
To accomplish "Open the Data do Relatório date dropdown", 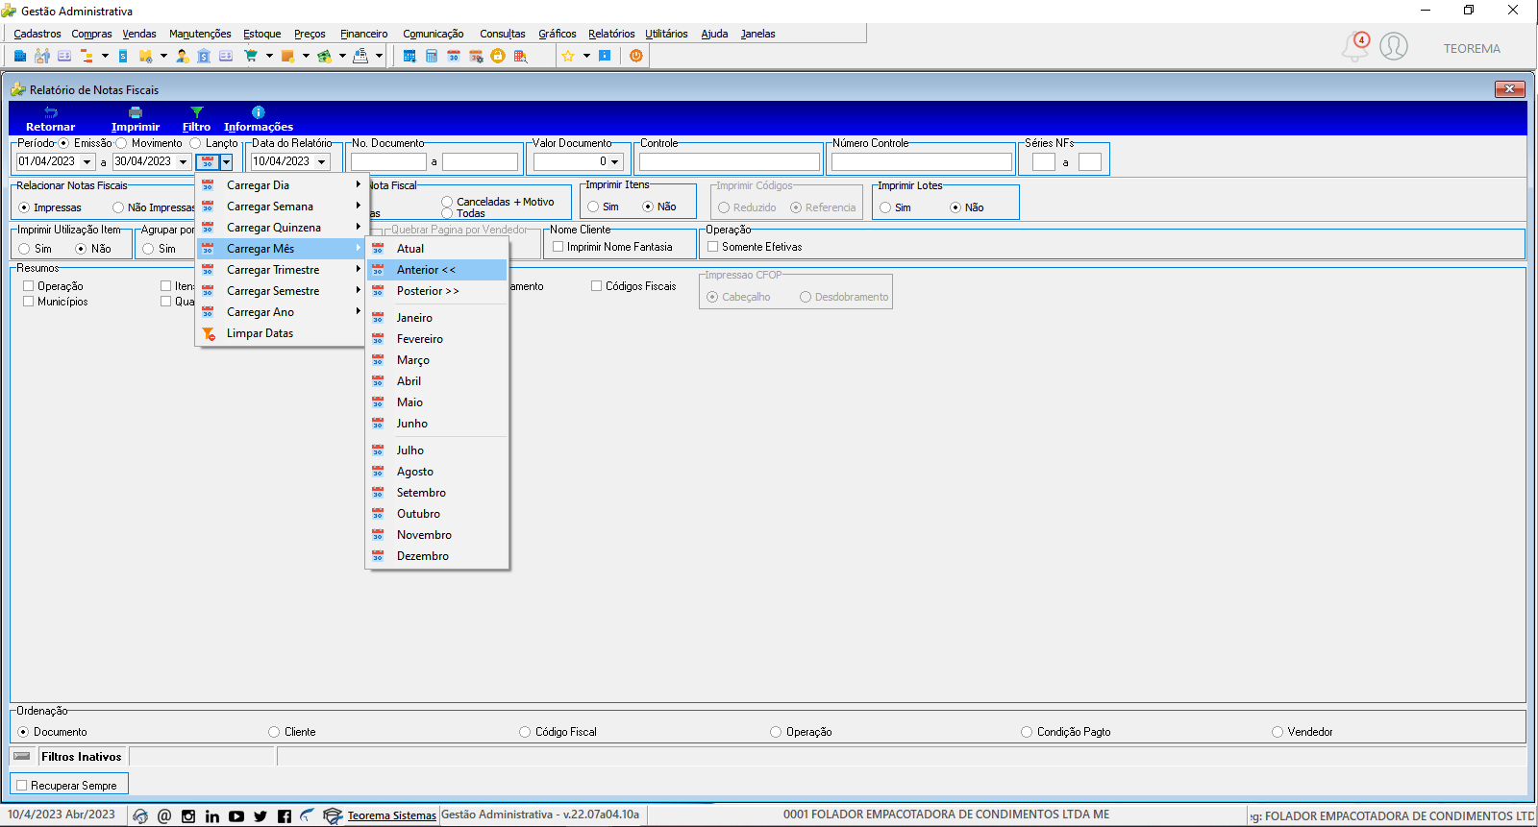I will [321, 162].
